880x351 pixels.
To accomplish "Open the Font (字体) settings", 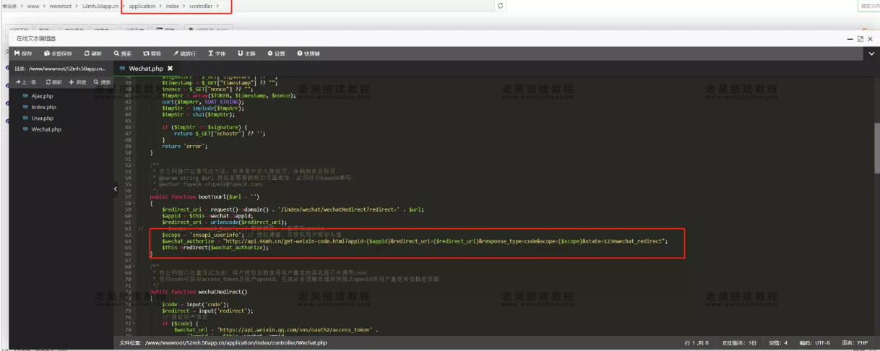I will [217, 53].
